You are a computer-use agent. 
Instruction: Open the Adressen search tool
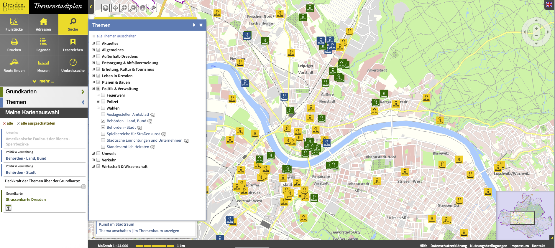(x=43, y=24)
